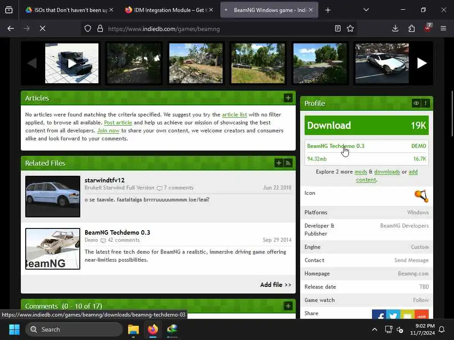Open a new browser tab
This screenshot has width=454, height=340.
click(328, 10)
